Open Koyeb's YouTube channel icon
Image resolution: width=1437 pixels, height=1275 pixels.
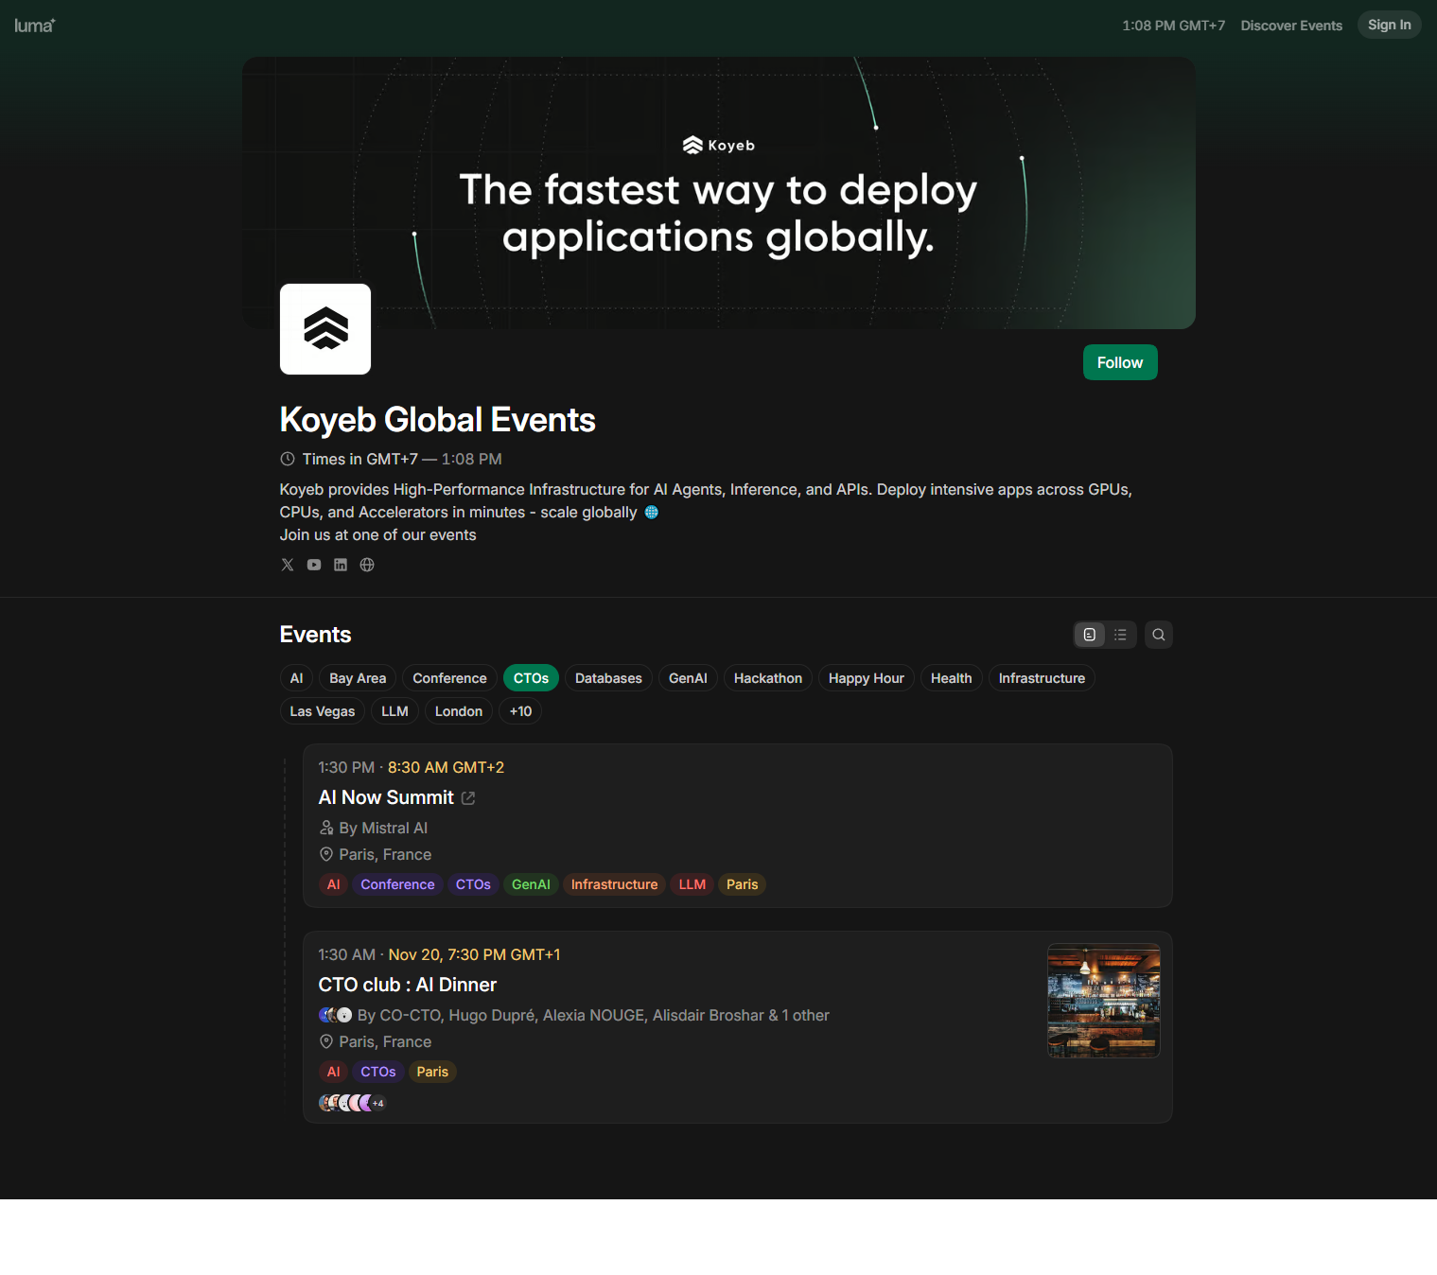click(x=314, y=565)
